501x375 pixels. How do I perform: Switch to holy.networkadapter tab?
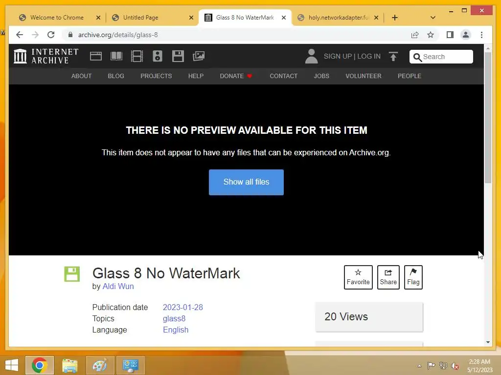[338, 18]
